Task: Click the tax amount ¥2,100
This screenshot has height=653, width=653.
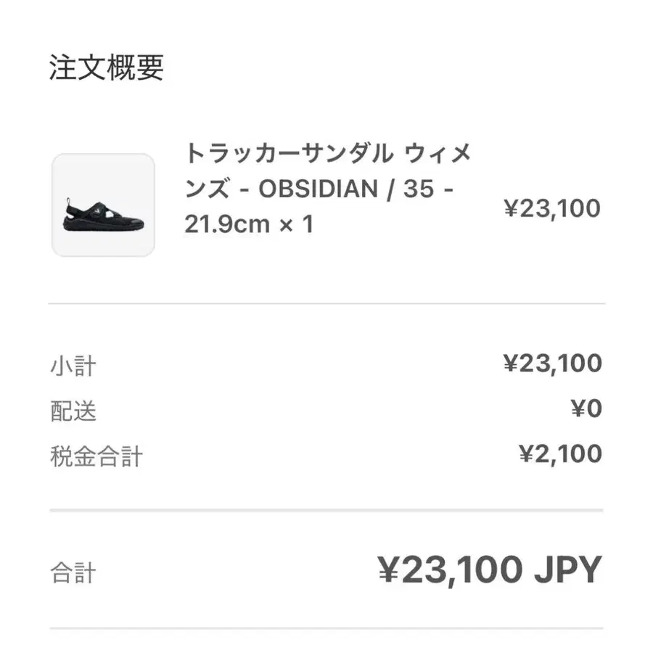Action: (x=561, y=453)
